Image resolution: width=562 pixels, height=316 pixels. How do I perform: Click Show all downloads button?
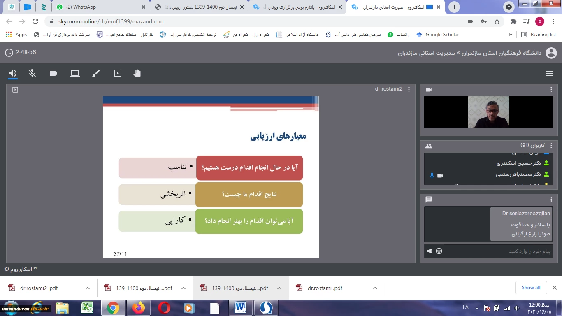tap(531, 288)
